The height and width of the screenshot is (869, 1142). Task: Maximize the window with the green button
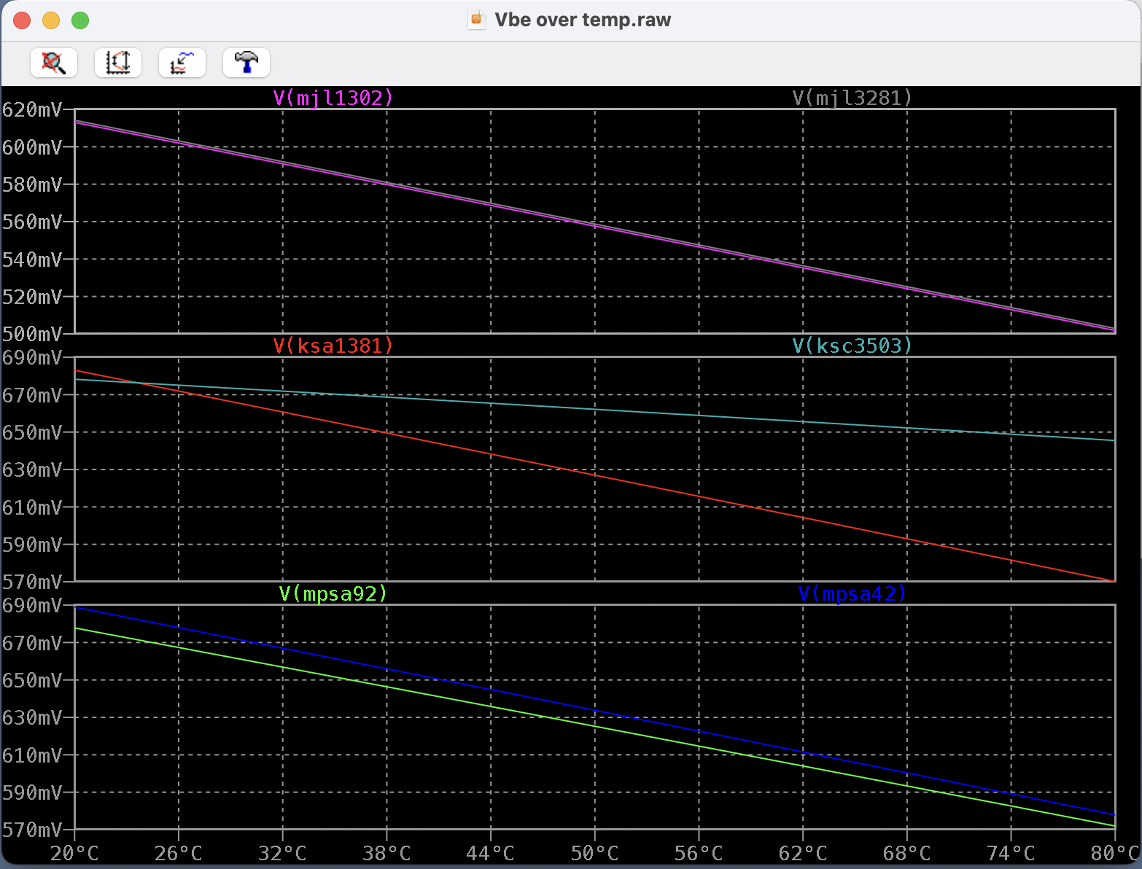tap(80, 20)
